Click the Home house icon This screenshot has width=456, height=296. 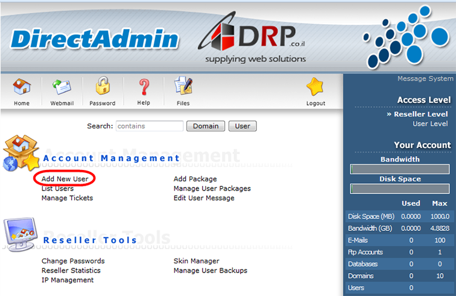tap(22, 88)
